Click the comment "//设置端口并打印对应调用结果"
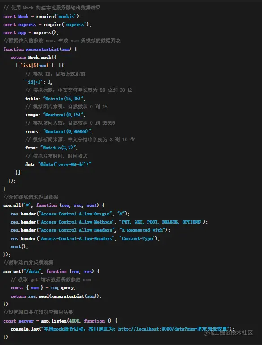 [38, 312]
